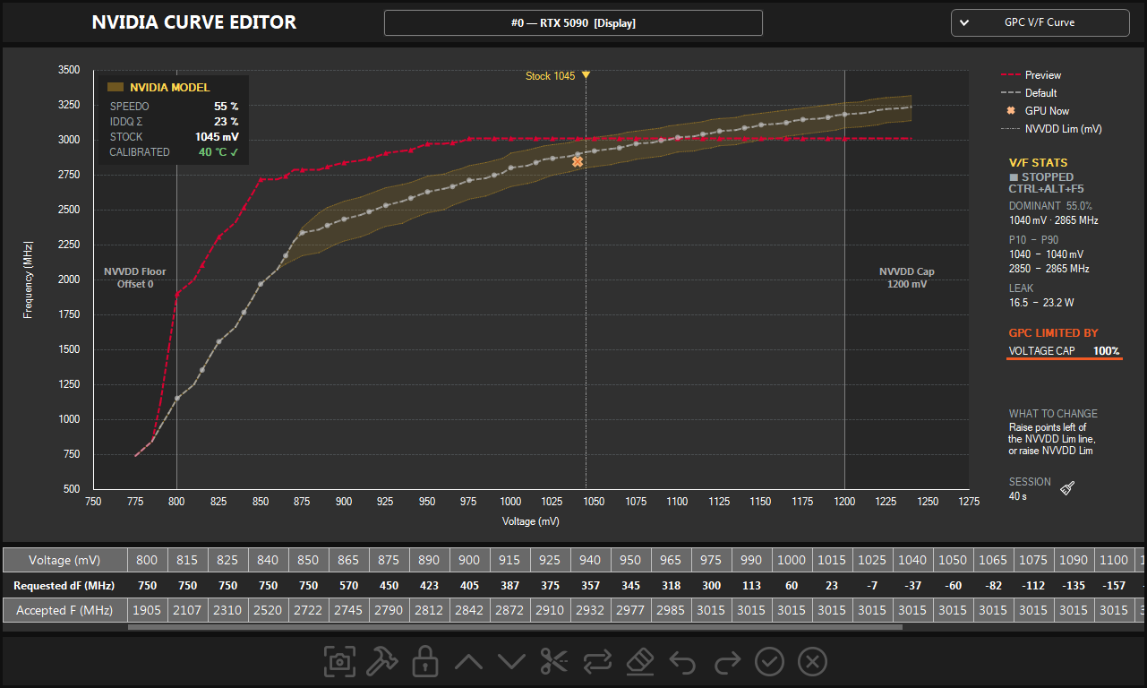Click the CALIBRATED 40 °C value

(218, 152)
